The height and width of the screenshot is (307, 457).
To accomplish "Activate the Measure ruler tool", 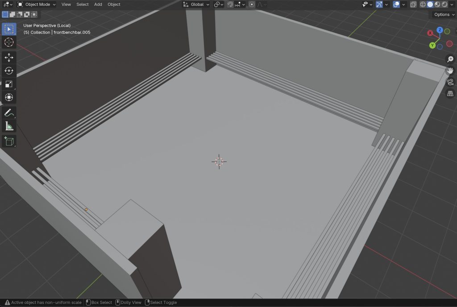I will pyautogui.click(x=9, y=126).
